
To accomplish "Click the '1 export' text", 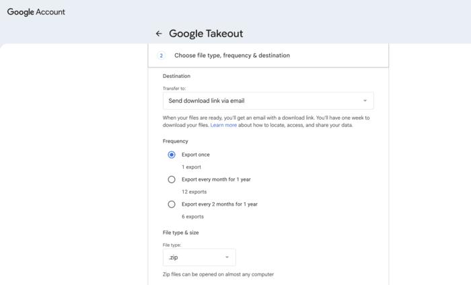I will point(191,167).
